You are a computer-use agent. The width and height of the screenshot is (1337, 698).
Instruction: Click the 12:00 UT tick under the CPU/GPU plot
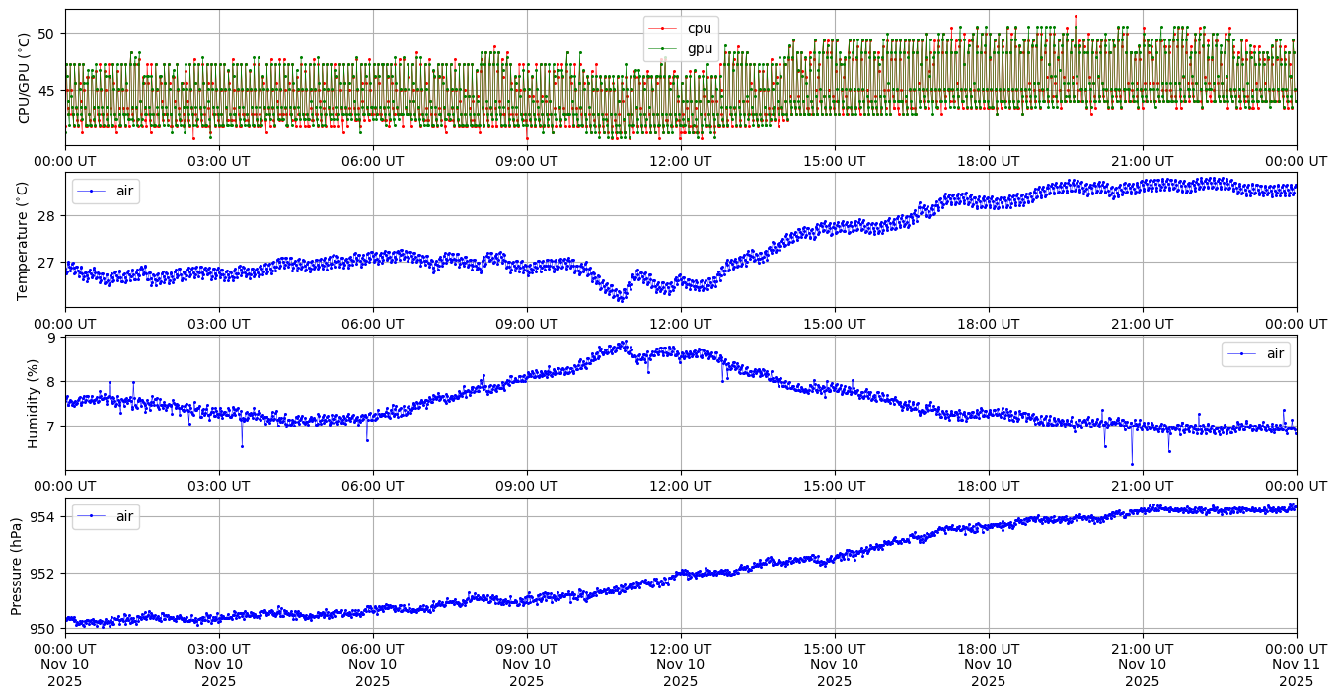point(681,161)
